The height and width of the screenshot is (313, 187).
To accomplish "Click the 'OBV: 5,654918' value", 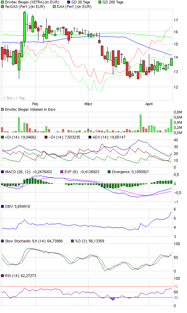I will (x=17, y=206).
